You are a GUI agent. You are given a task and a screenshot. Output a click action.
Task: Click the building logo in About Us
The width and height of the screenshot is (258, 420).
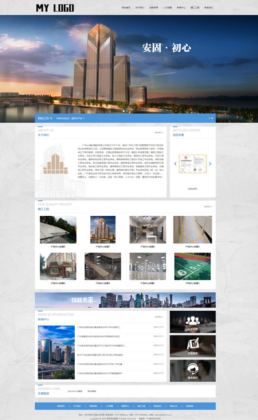[x=55, y=163]
